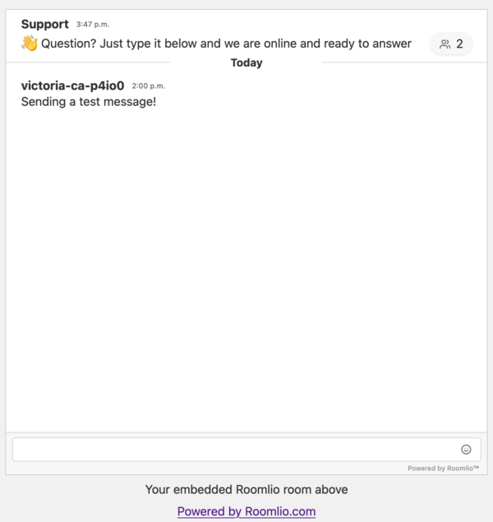Open the Powered by Roomlio.com link
The image size is (493, 522).
click(x=246, y=511)
